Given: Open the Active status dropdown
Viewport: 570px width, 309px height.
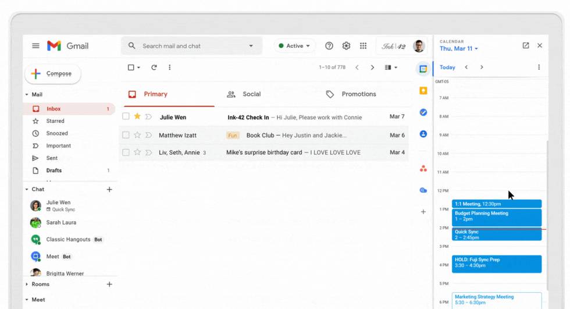Looking at the screenshot, I should [x=294, y=46].
